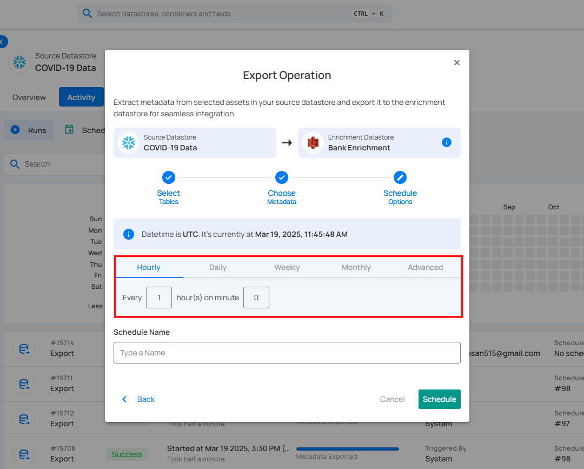Screen dimensions: 584x469
Task: Click the search magnifier icon in top bar
Action: (x=87, y=14)
